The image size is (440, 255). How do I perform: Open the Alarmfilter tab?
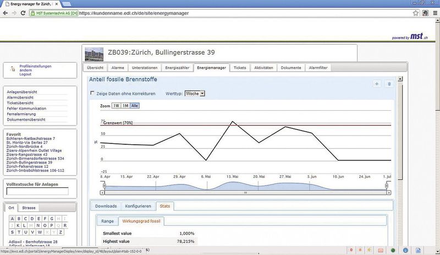point(318,68)
